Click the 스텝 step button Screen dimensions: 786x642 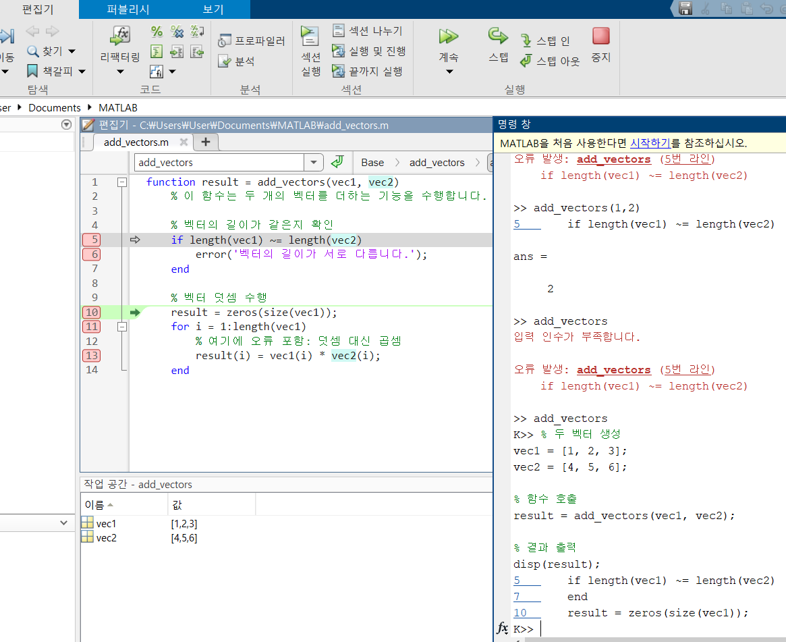[x=499, y=45]
